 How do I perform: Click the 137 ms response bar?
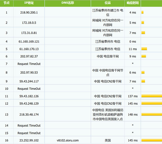point(152,96)
